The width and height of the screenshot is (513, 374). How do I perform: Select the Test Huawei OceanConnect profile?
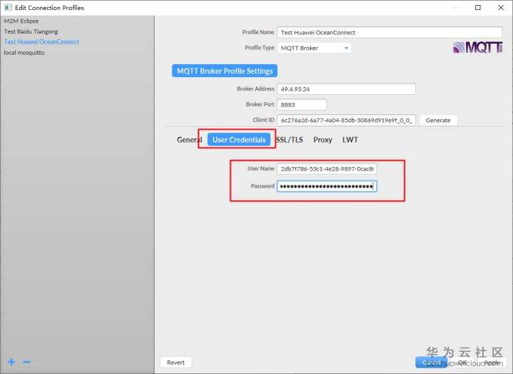click(x=77, y=42)
